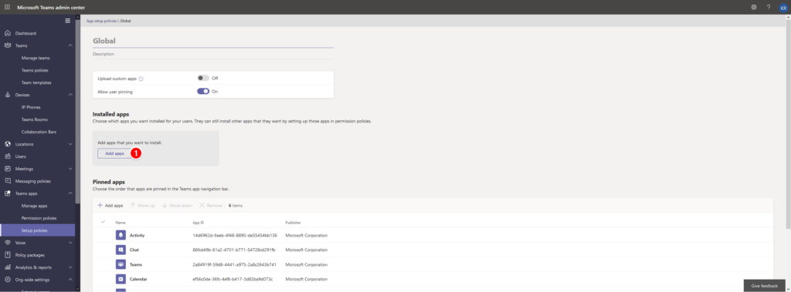
Task: Open the KR user account avatar
Action: pyautogui.click(x=783, y=8)
